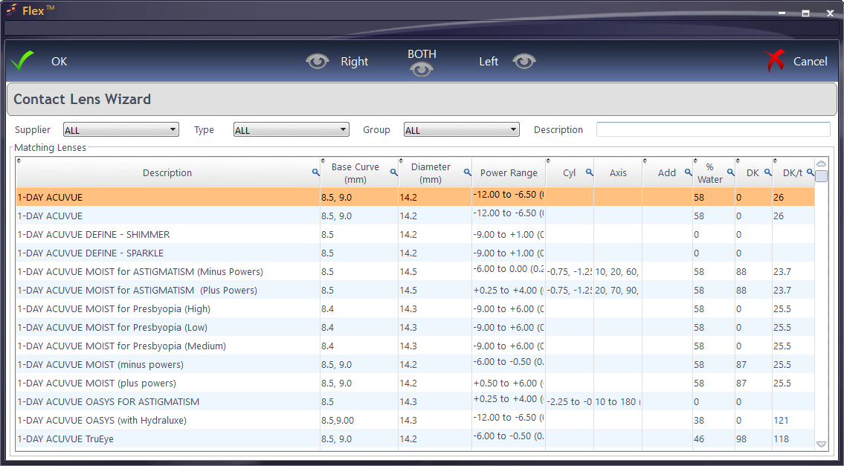844x466 pixels.
Task: Click the Flex app logo icon
Action: click(13, 9)
